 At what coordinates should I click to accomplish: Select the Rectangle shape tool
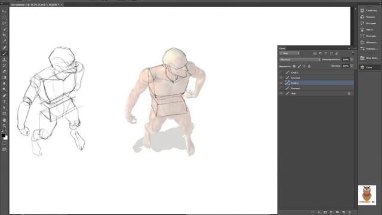point(4,113)
